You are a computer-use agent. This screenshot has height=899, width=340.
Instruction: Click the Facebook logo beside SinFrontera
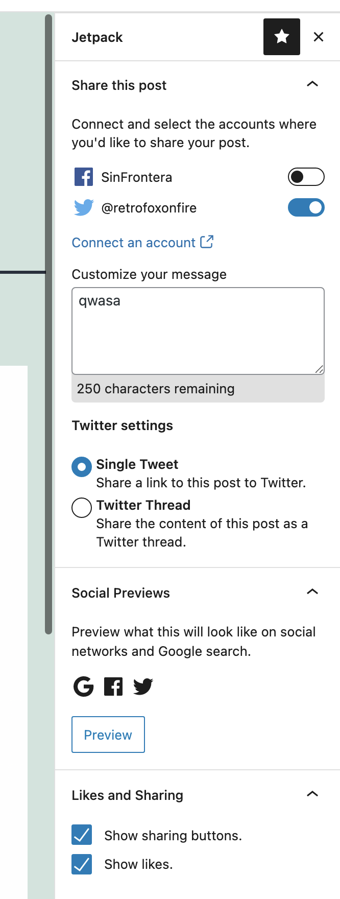pos(84,177)
